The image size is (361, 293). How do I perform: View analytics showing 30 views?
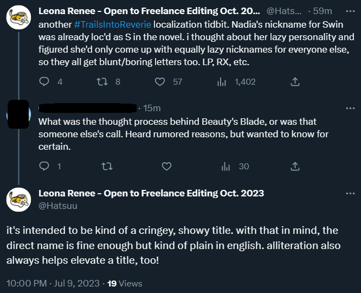[x=225, y=166]
